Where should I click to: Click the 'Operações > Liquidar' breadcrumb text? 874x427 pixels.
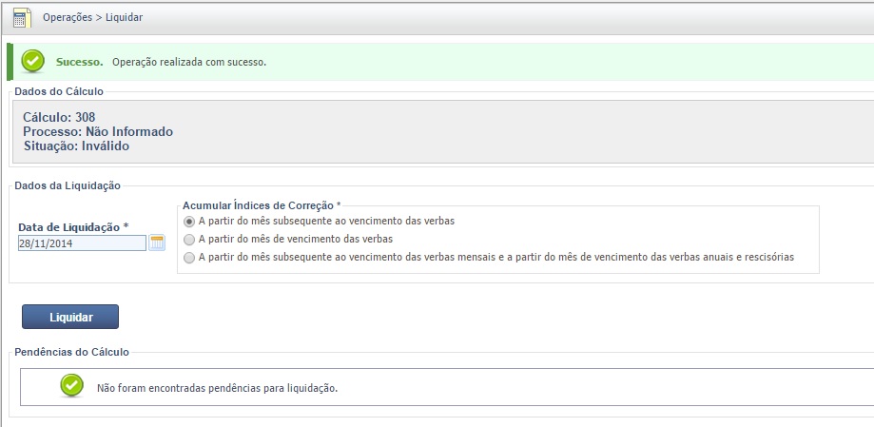click(x=92, y=17)
